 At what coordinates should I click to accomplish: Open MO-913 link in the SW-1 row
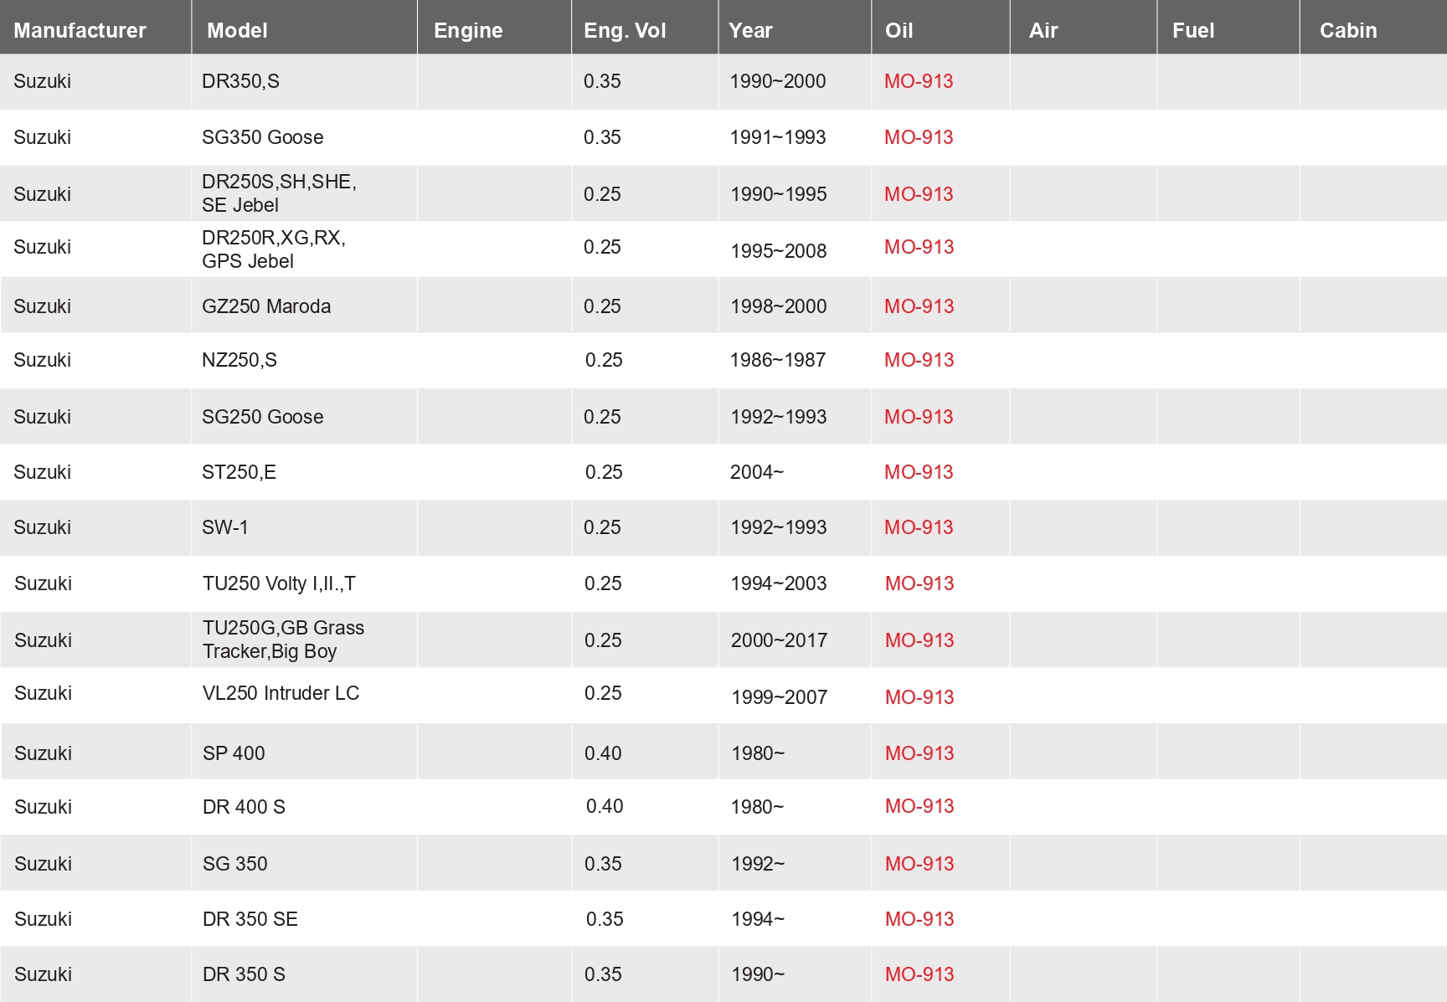(x=919, y=527)
